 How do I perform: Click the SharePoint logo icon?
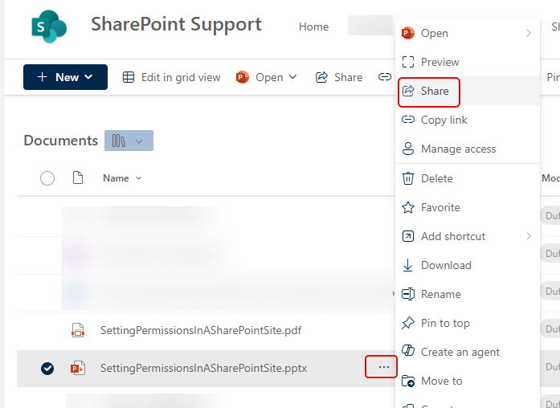click(x=48, y=27)
